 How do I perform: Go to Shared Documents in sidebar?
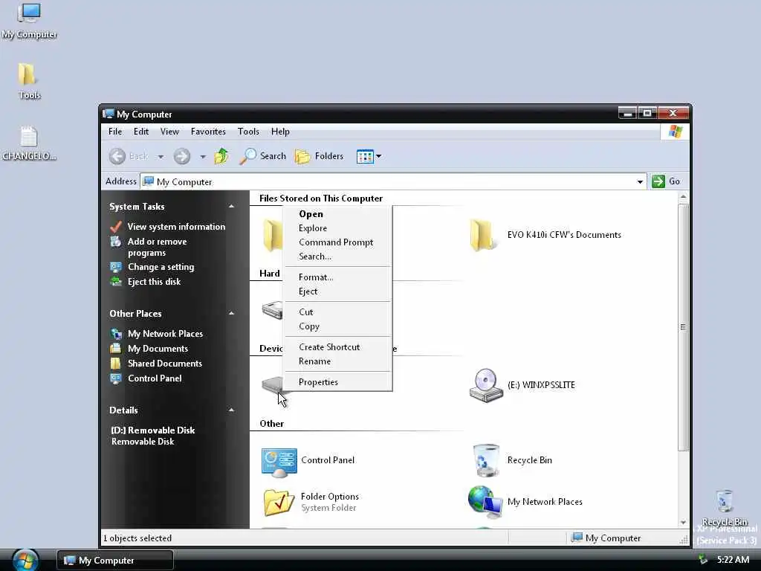[x=164, y=364]
